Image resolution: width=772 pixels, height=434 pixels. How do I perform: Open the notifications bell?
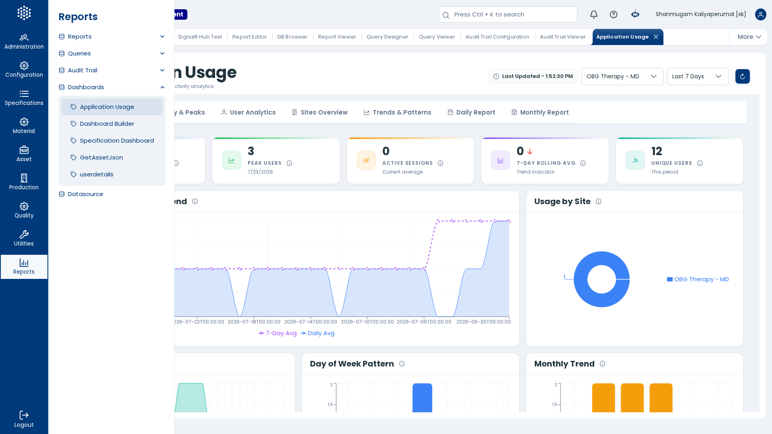point(594,14)
